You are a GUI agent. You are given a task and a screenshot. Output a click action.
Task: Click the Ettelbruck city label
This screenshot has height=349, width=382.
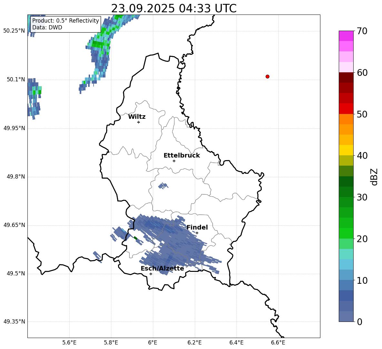[x=182, y=156]
